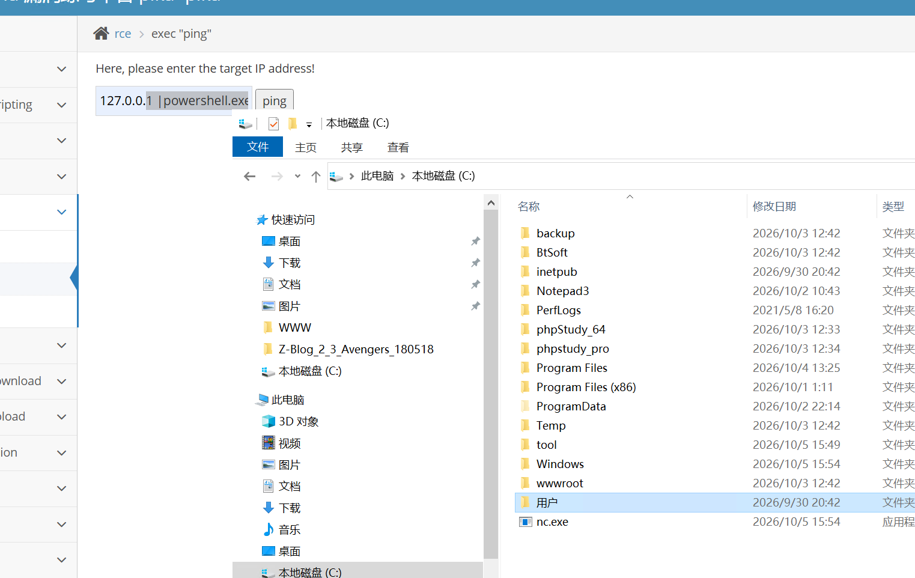Select Z-Blog_2_3_Avengers_180518 in navigation pane
Viewport: 915px width, 578px height.
pos(356,349)
